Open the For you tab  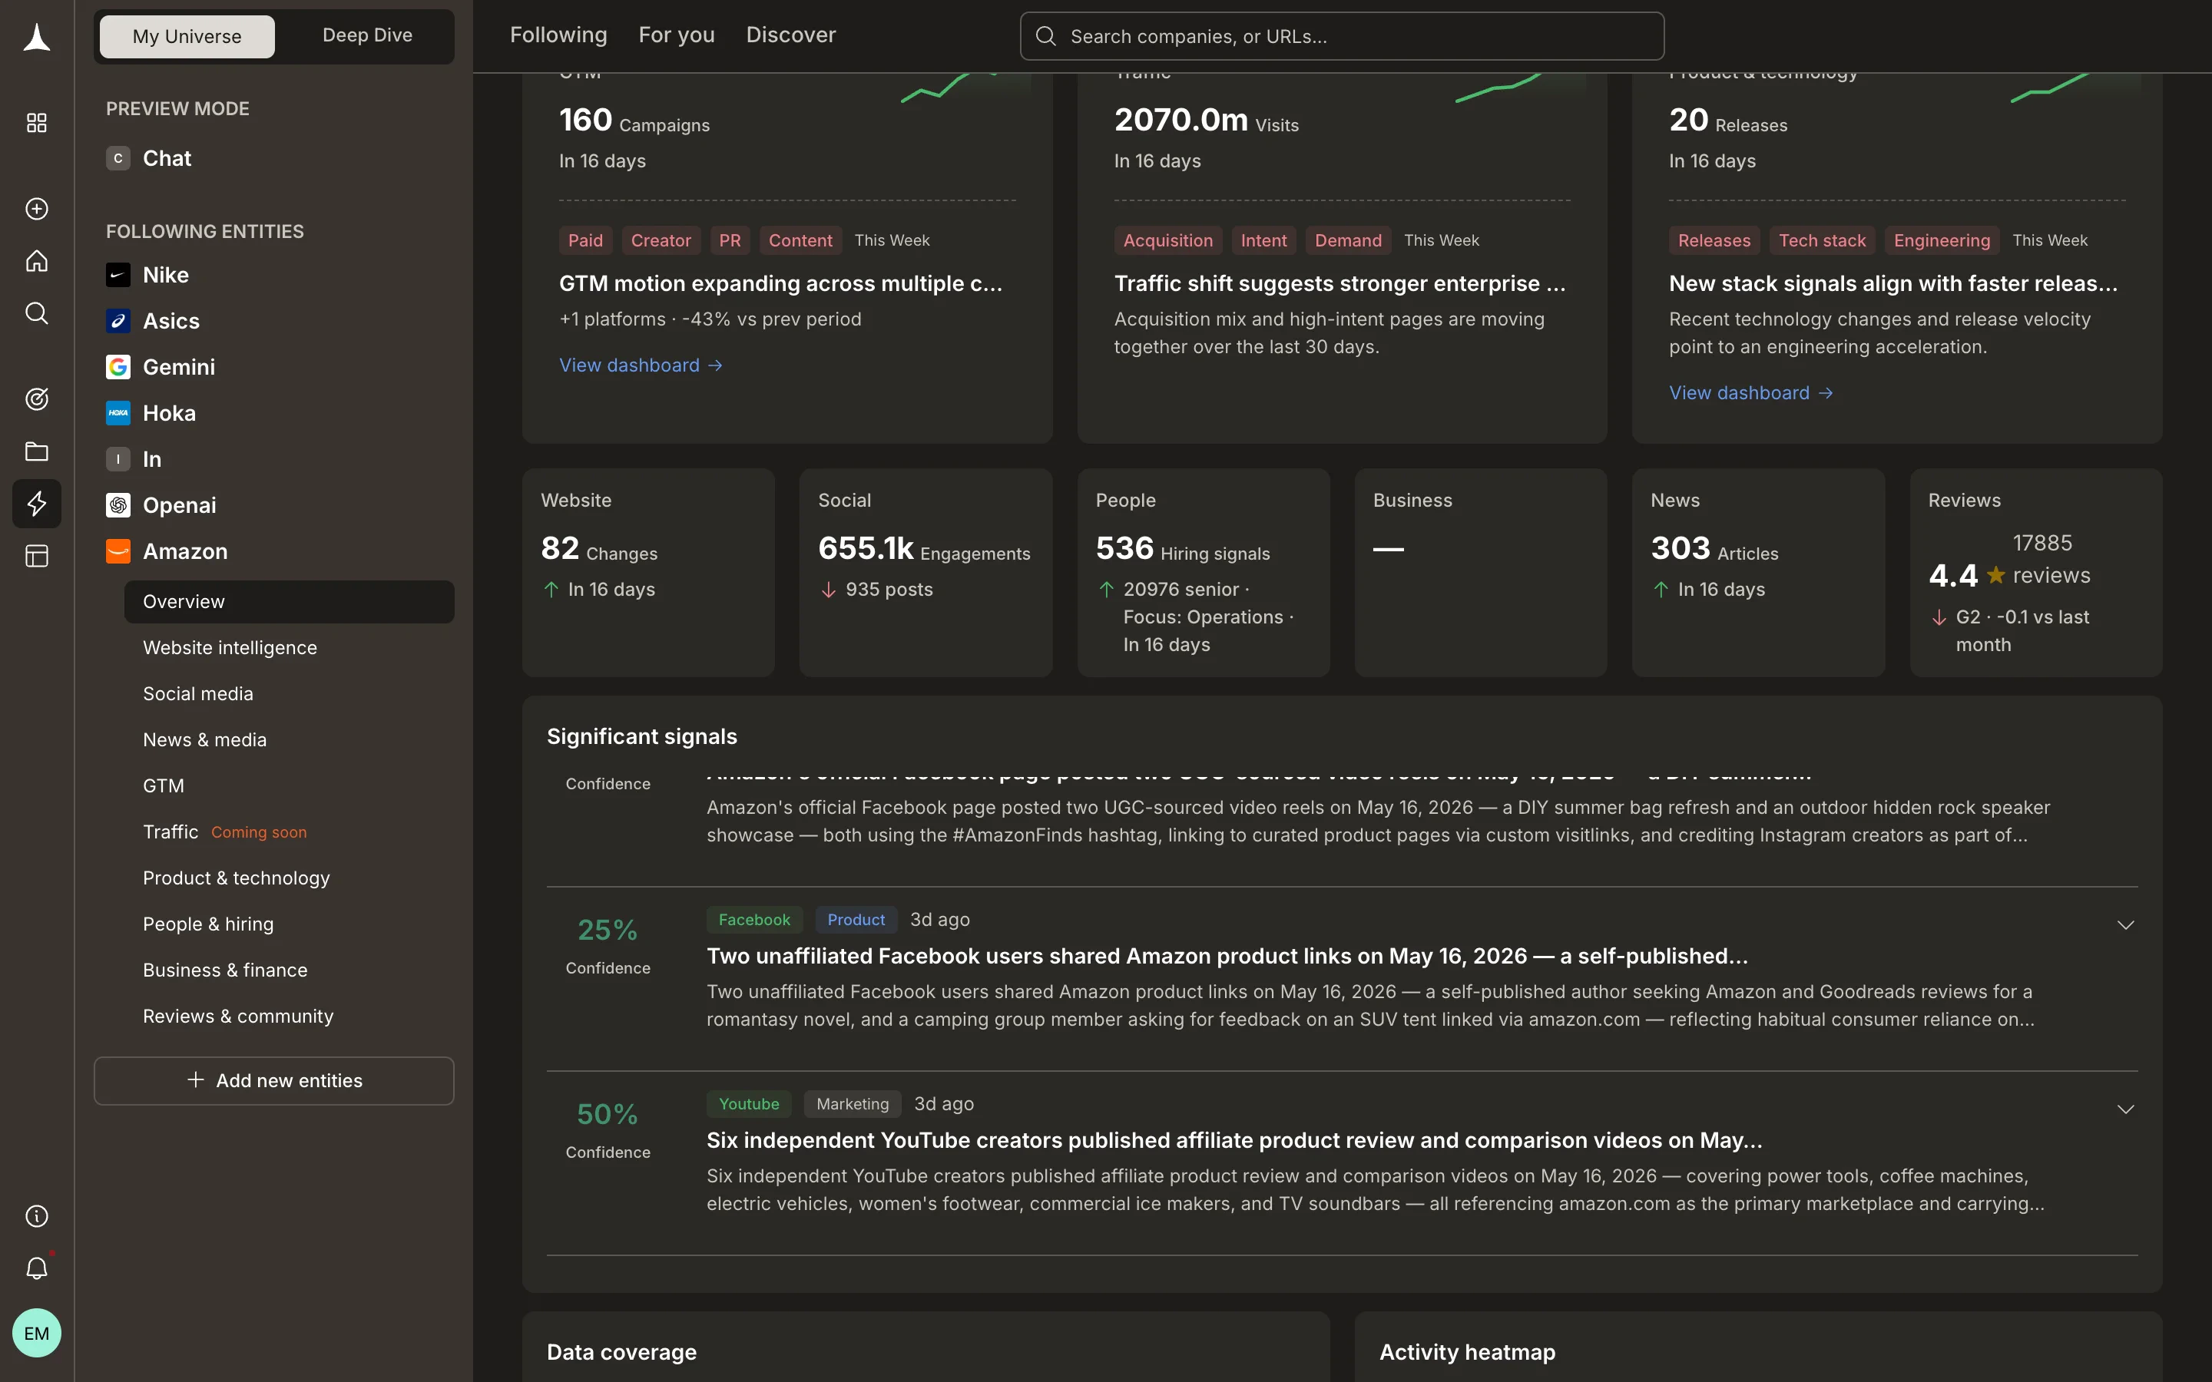[x=677, y=35]
